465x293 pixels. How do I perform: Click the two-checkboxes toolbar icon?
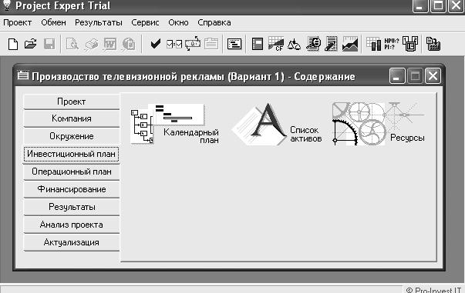(x=174, y=45)
